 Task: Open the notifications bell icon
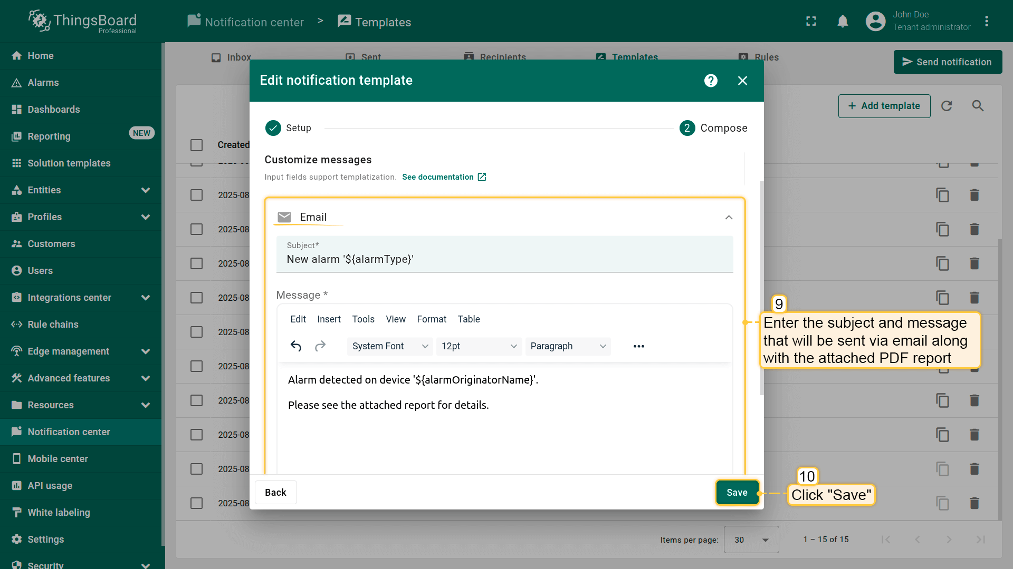843,22
